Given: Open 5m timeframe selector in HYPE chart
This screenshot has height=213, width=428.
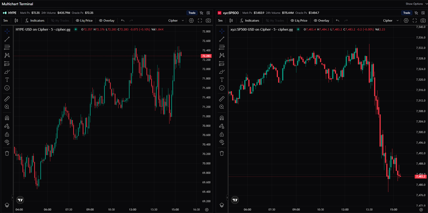Looking at the screenshot, I should pyautogui.click(x=5, y=21).
